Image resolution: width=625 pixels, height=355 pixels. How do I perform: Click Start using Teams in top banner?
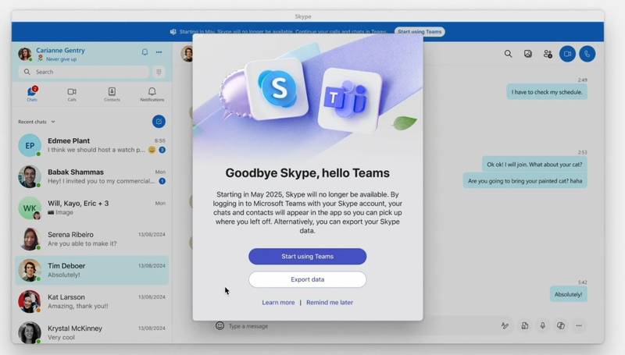tap(420, 31)
